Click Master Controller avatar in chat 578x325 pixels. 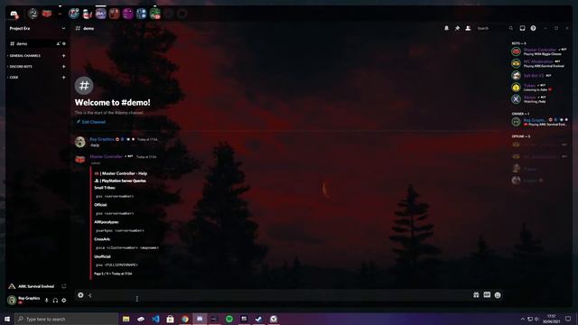tap(80, 159)
